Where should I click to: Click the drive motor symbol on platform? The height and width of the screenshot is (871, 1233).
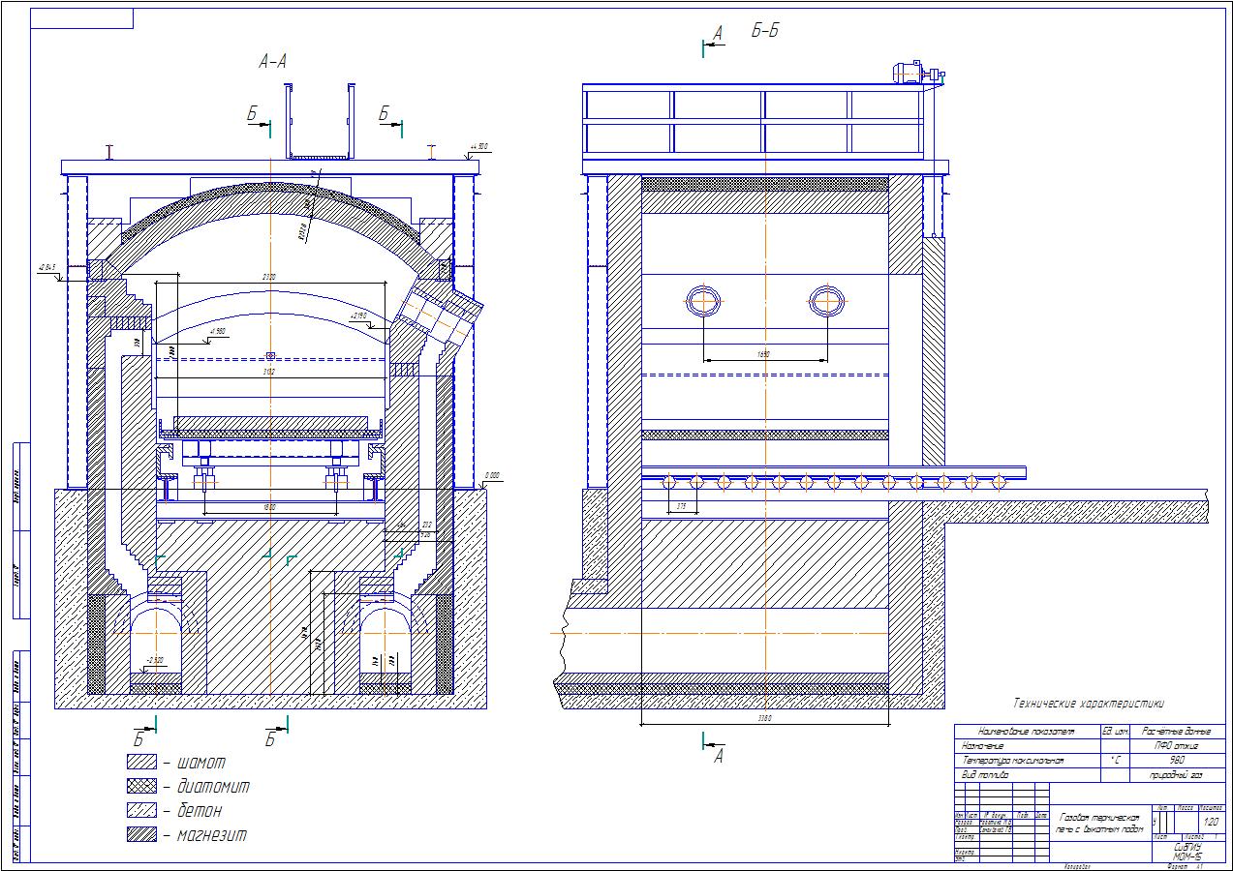(919, 73)
